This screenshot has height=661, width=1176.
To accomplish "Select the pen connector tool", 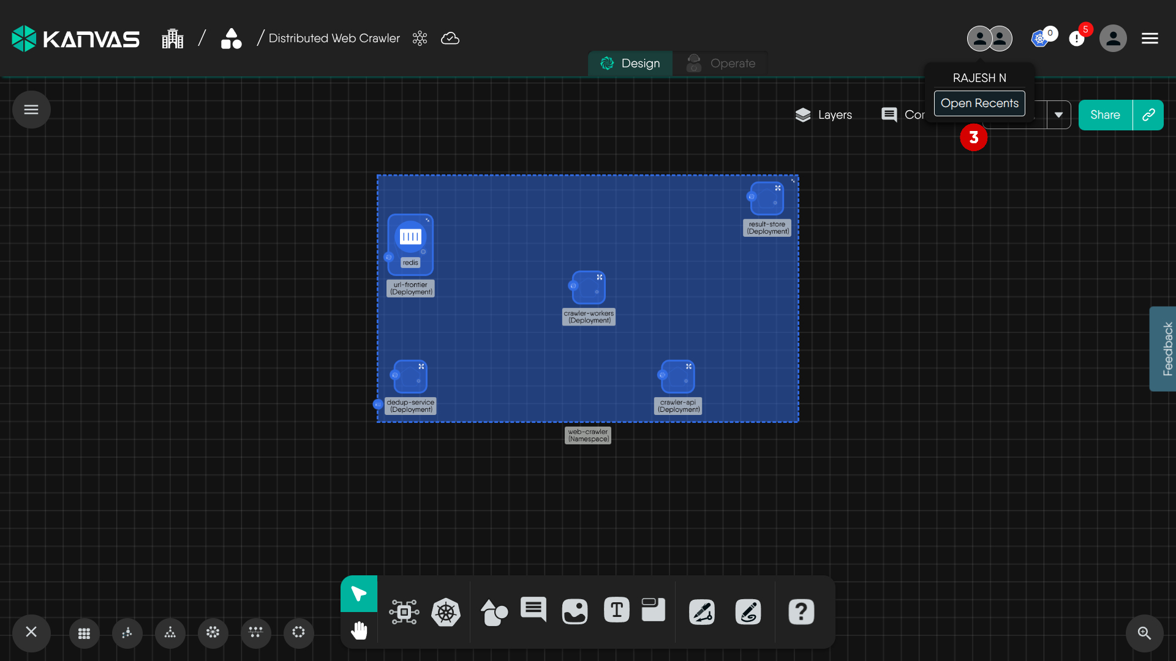I will 702,612.
